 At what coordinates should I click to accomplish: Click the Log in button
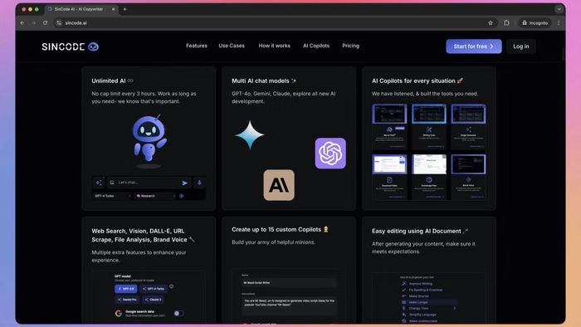click(x=521, y=46)
